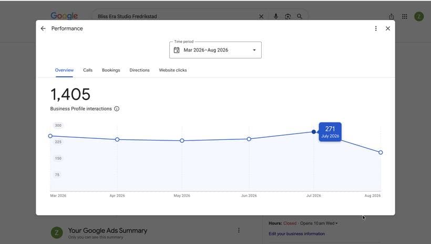Click the share icon in page header
Image resolution: width=431 pixels, height=244 pixels.
click(391, 16)
